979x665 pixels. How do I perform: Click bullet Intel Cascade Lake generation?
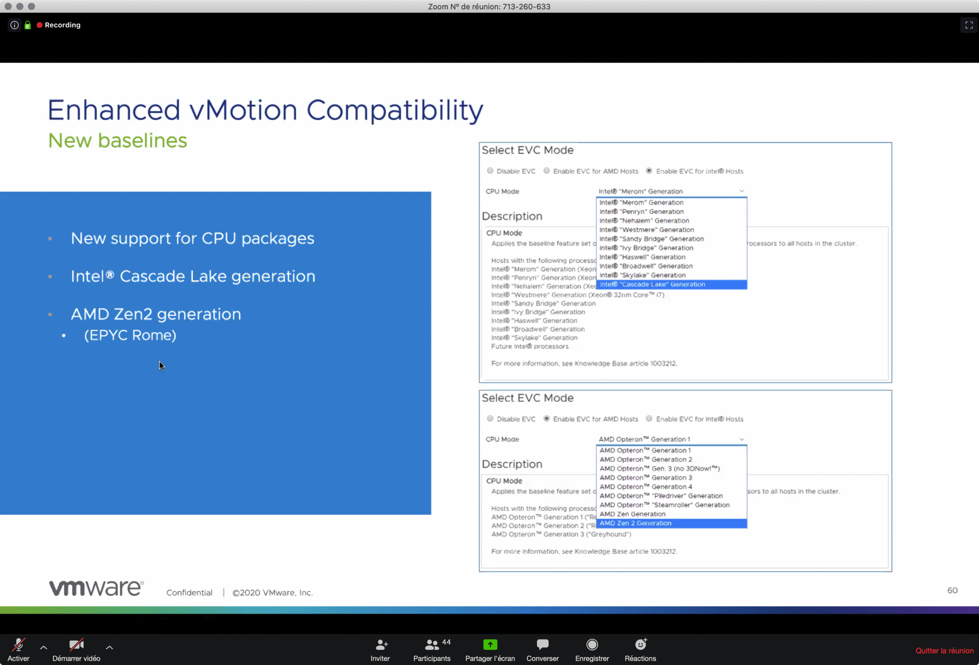click(x=193, y=276)
